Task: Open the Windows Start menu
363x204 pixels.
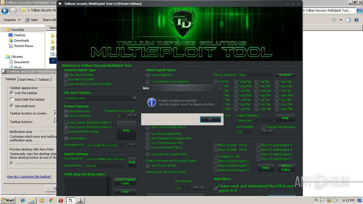Action: (8, 200)
